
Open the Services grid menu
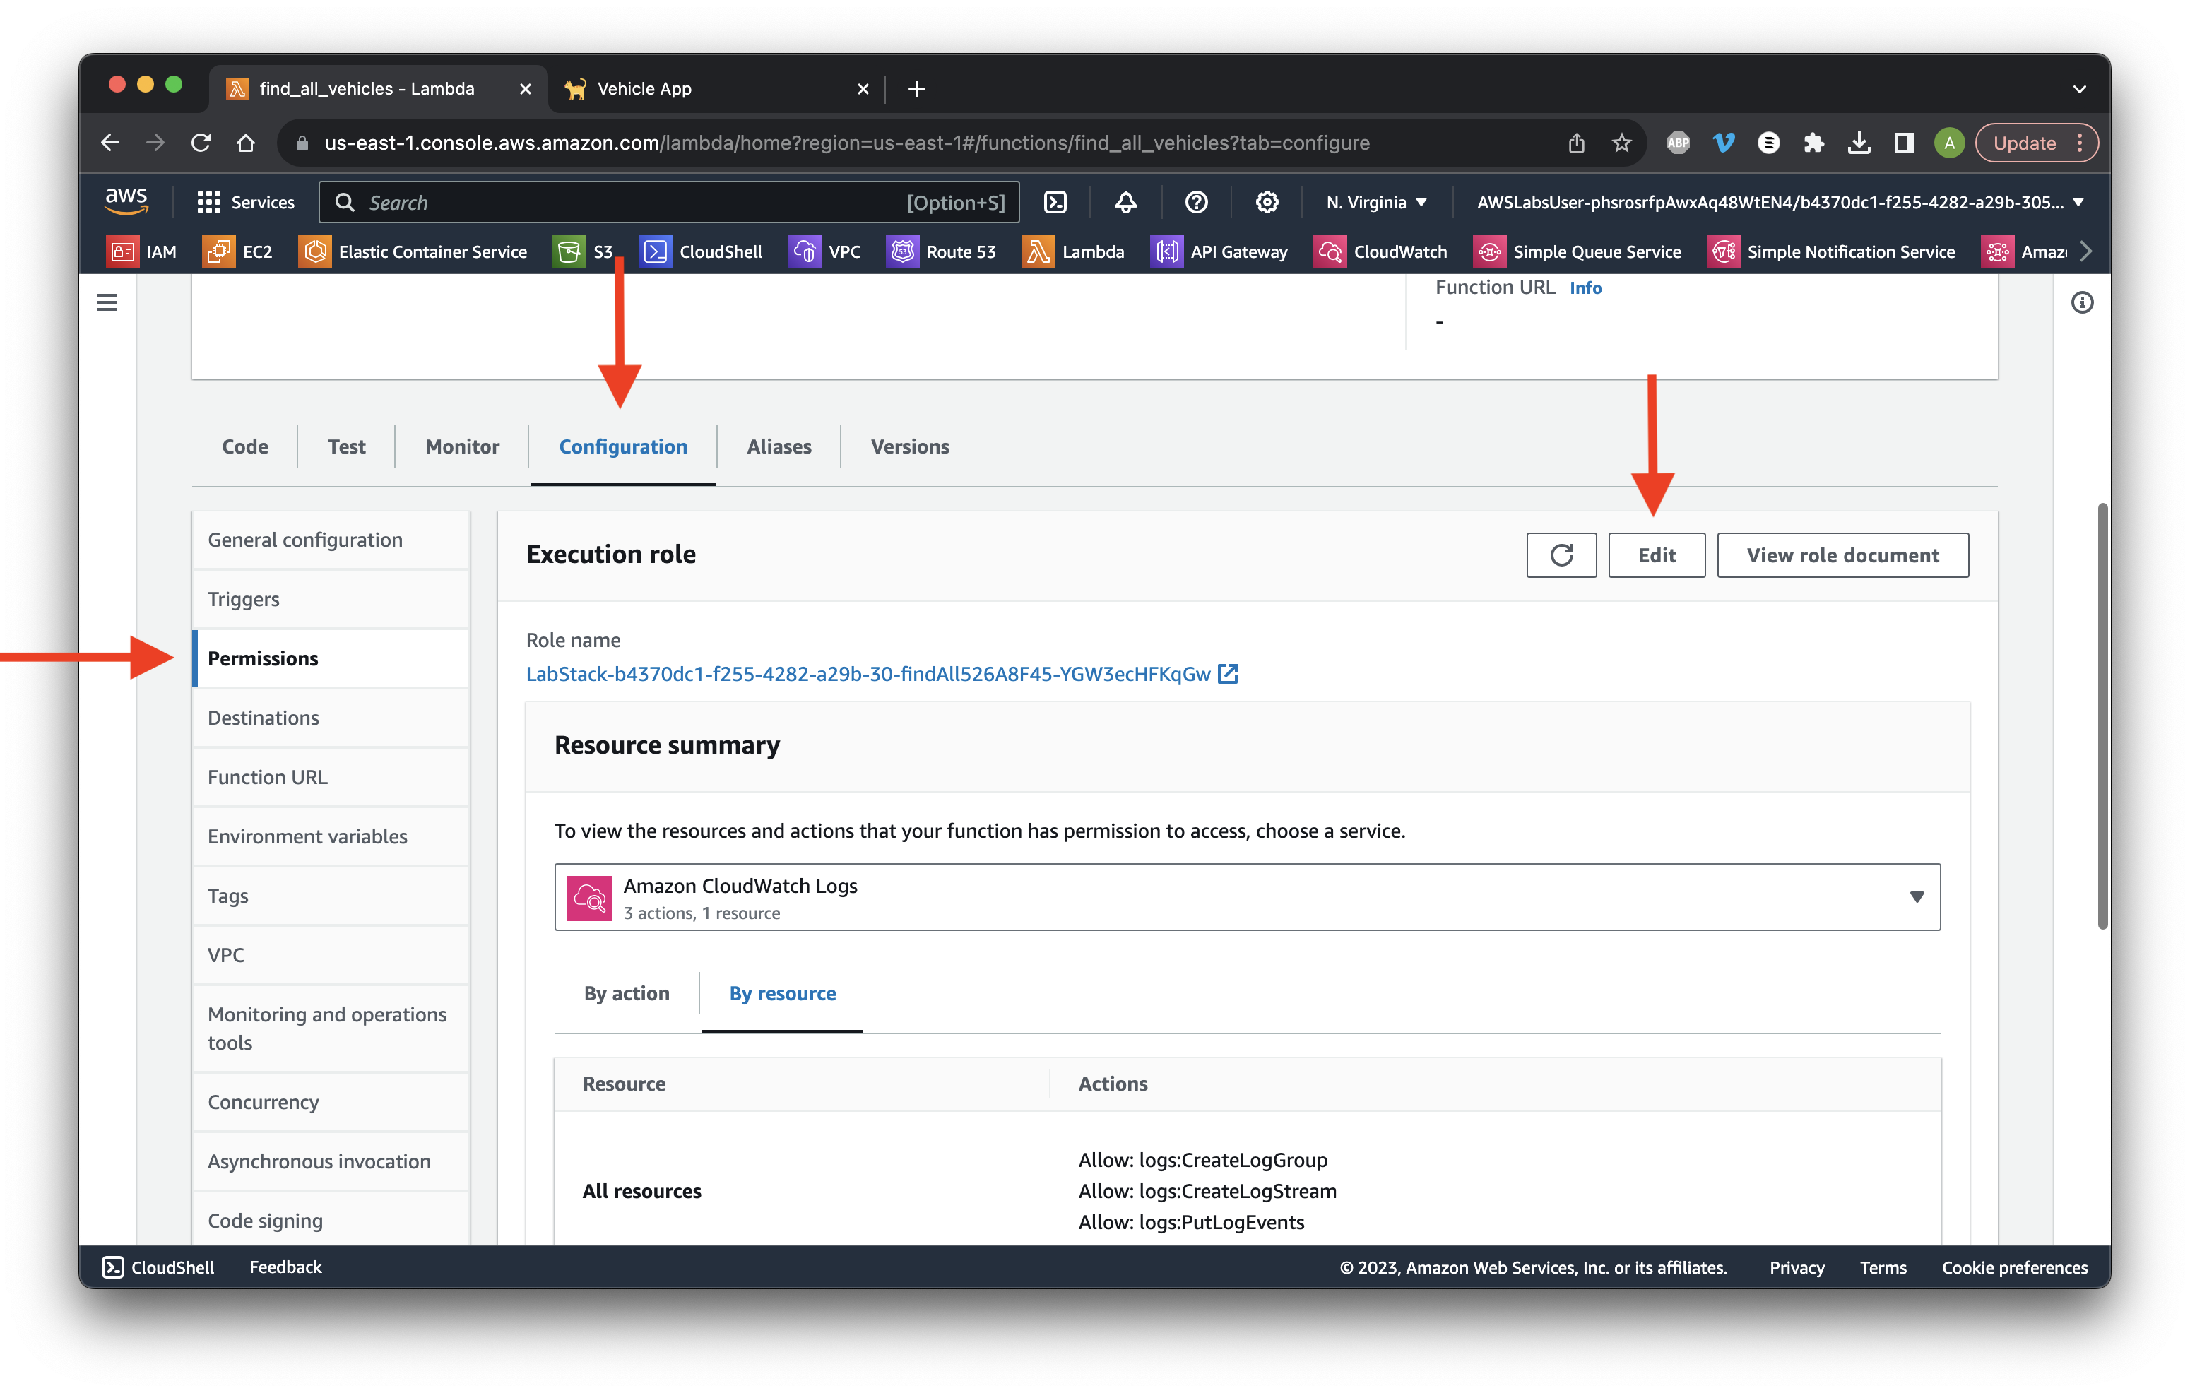click(x=246, y=202)
